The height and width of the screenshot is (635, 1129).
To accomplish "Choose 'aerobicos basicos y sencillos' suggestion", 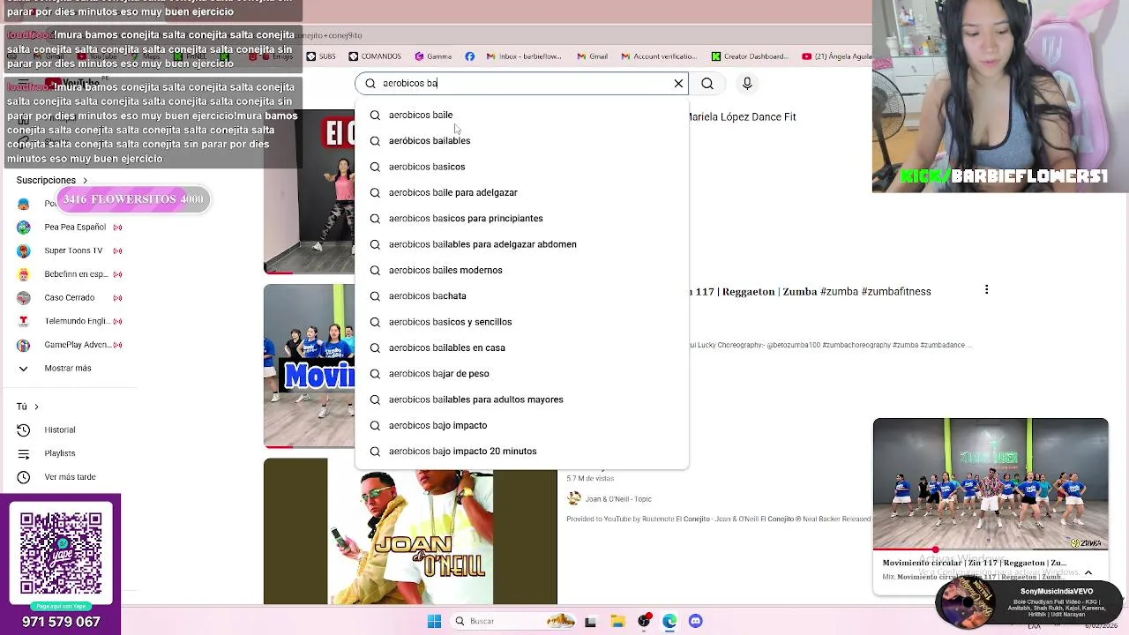I will [x=521, y=322].
